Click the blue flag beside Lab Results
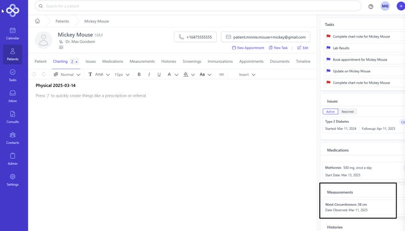Viewport: 405px width, 231px height. (x=328, y=48)
